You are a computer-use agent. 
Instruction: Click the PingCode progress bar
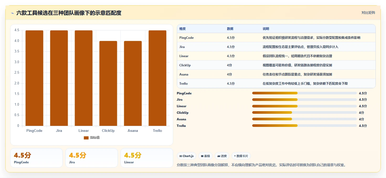click(304, 93)
